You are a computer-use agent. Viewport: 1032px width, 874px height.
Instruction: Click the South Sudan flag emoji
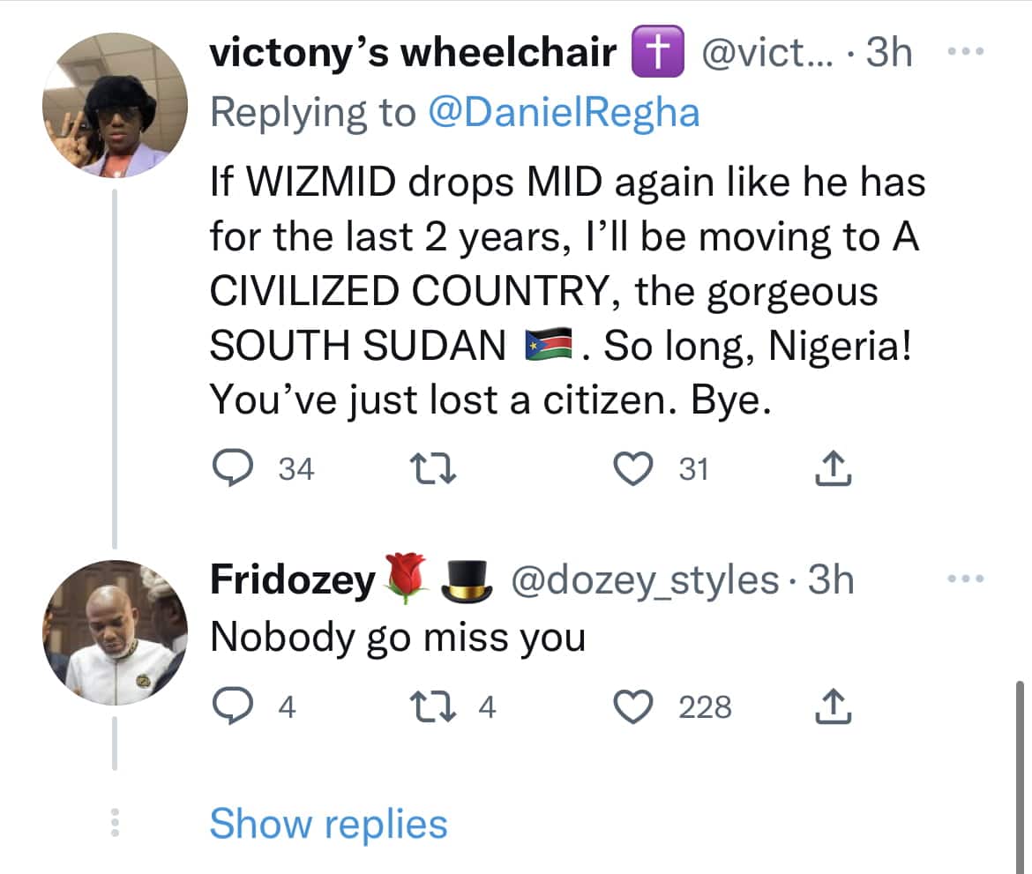click(550, 346)
